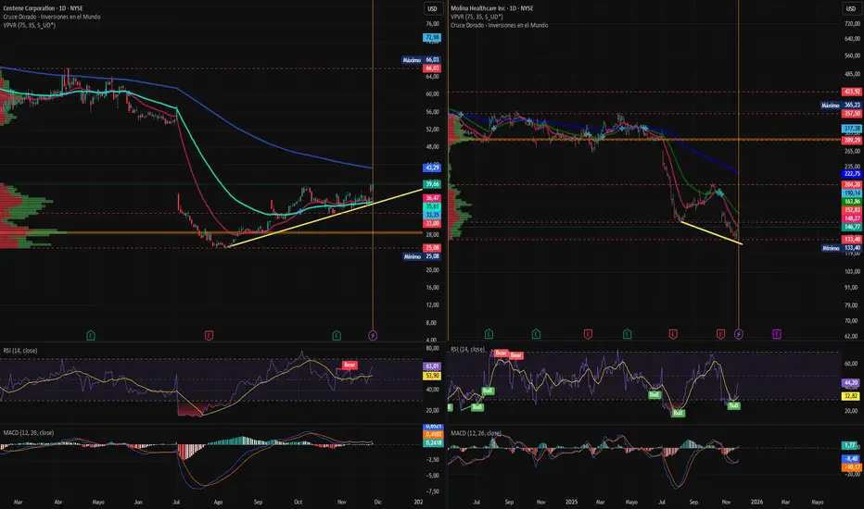
Task: Select Cruce Dorado indicator legend on Molina chart
Action: (500, 25)
